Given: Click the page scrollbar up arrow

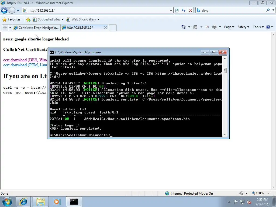Looking at the screenshot, I should tap(273, 34).
